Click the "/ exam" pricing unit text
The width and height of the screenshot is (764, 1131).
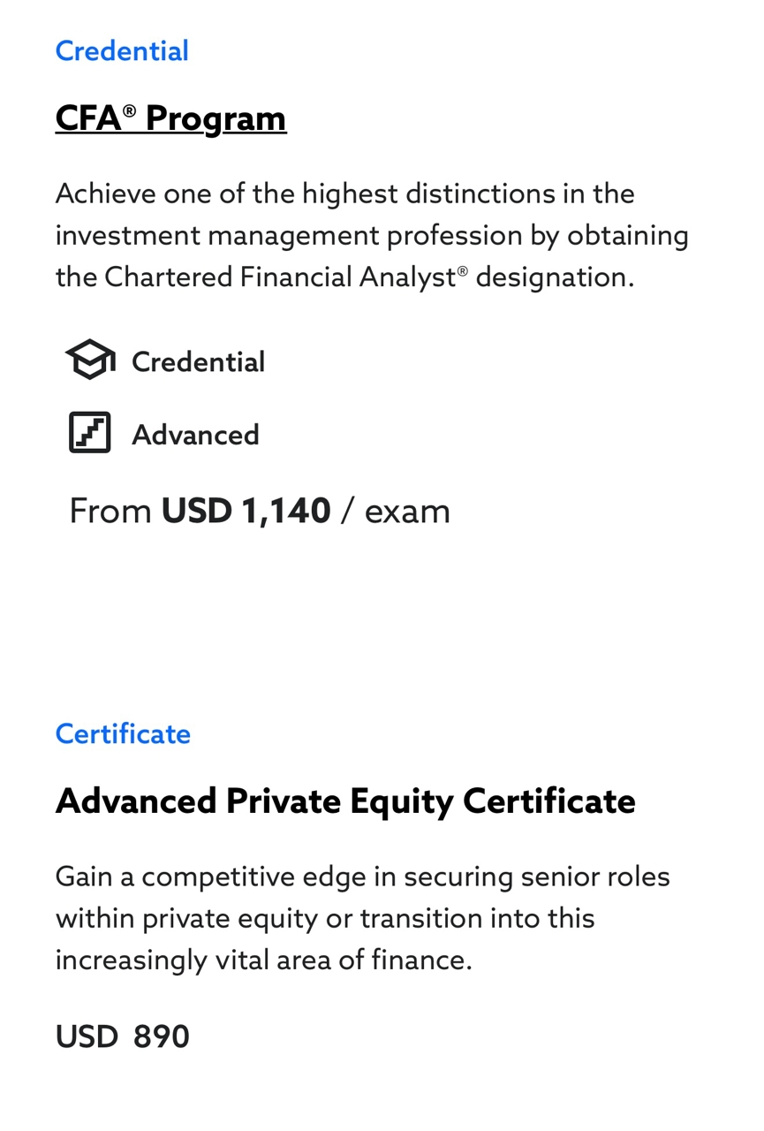point(396,511)
